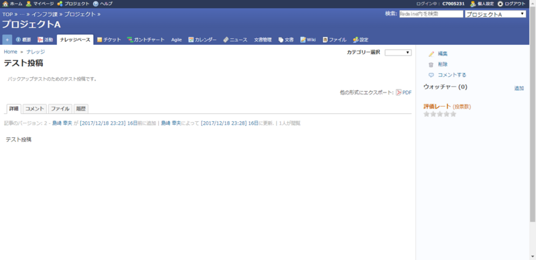Click logged-in user C7005231
The height and width of the screenshot is (260, 536).
454,4
